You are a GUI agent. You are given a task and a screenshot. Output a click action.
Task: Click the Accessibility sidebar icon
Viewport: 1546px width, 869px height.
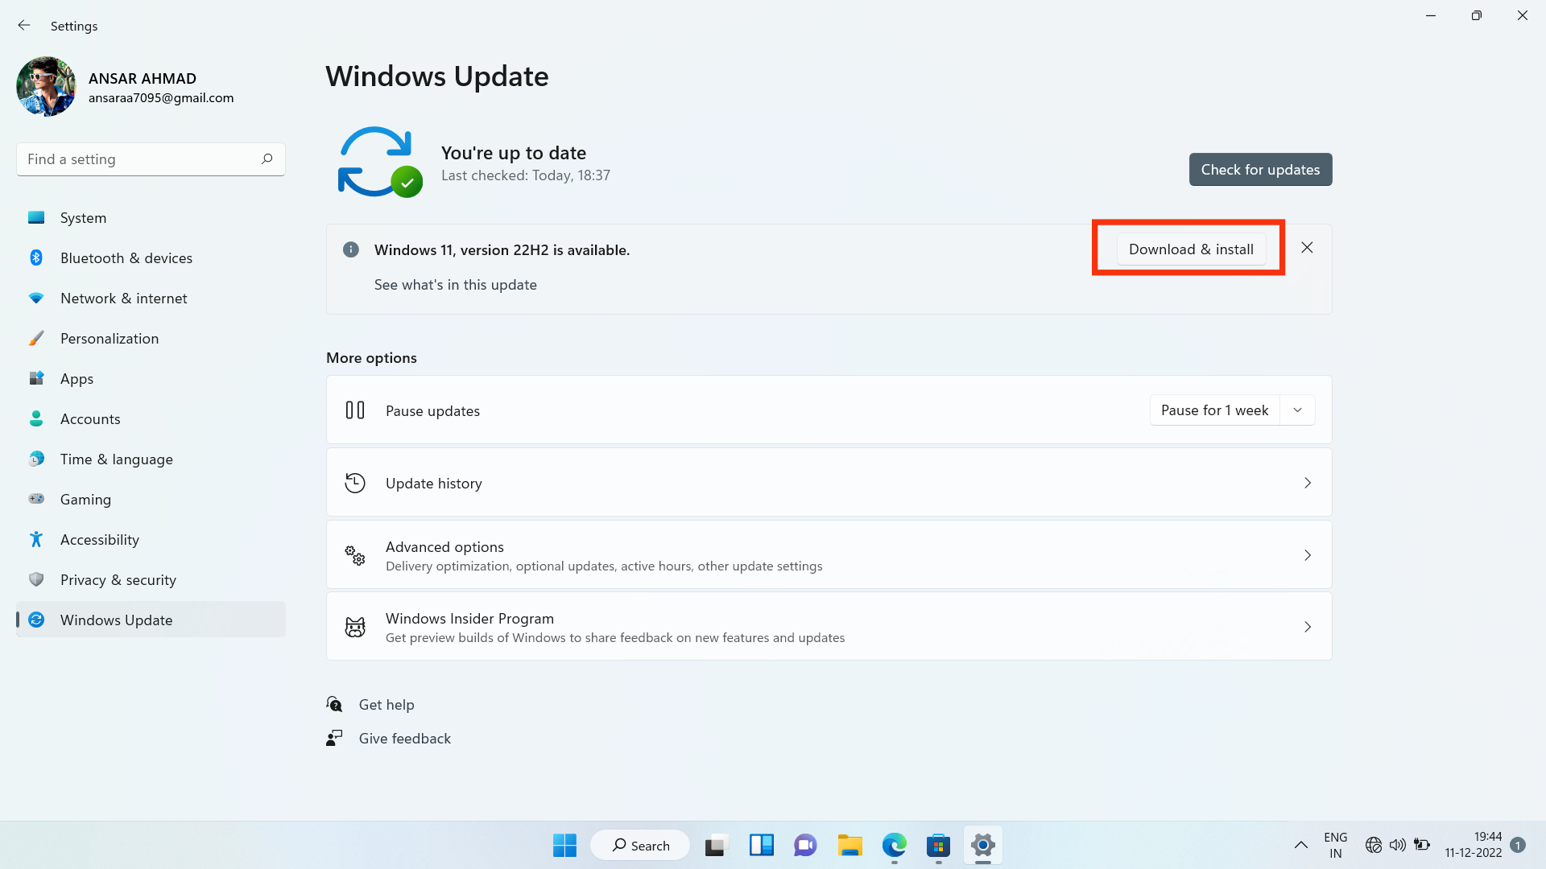tap(36, 539)
